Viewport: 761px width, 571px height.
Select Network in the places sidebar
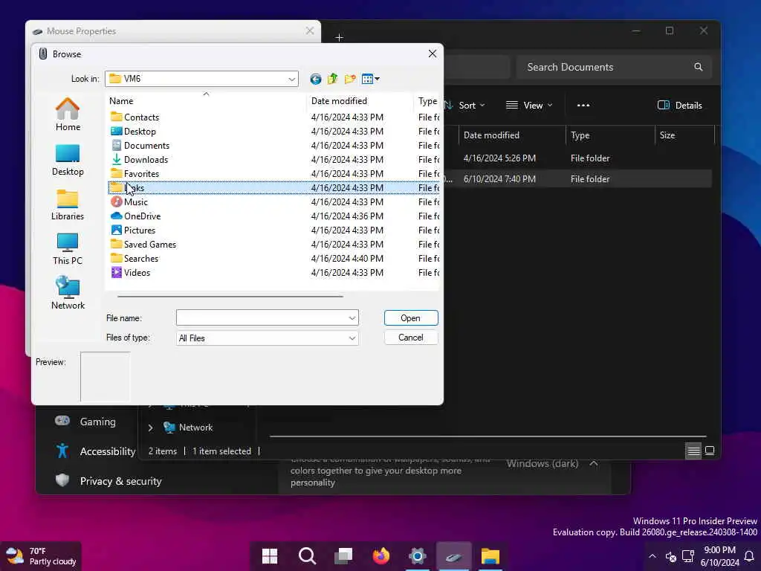pos(68,293)
